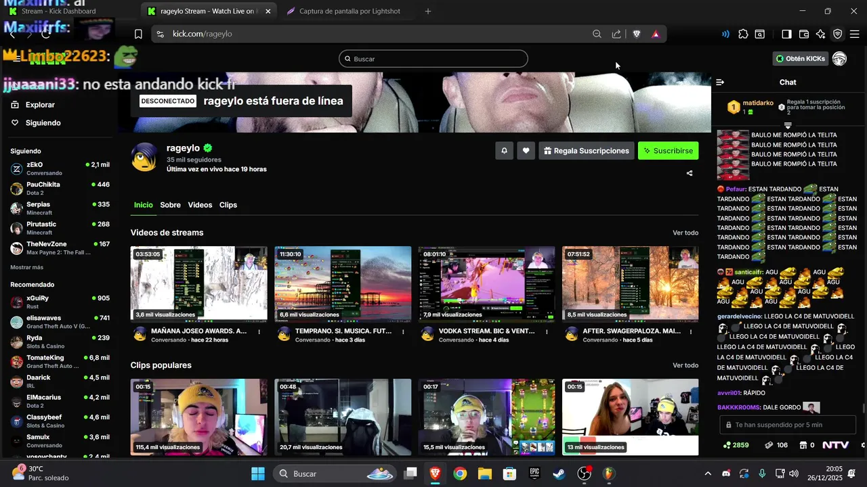Open rageylo channel avatar image

pos(144,157)
